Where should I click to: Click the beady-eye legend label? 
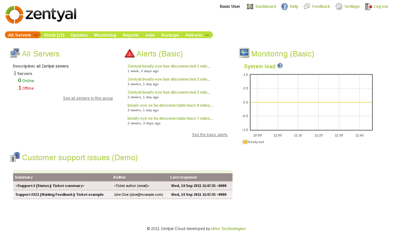pyautogui.click(x=256, y=142)
